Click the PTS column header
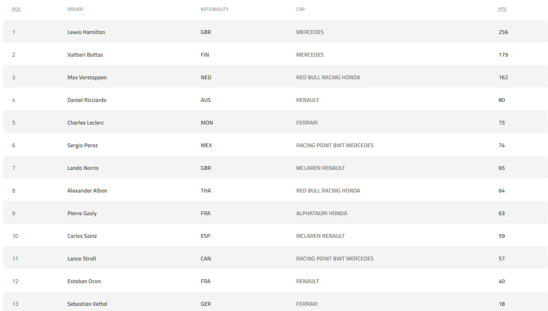 (502, 9)
